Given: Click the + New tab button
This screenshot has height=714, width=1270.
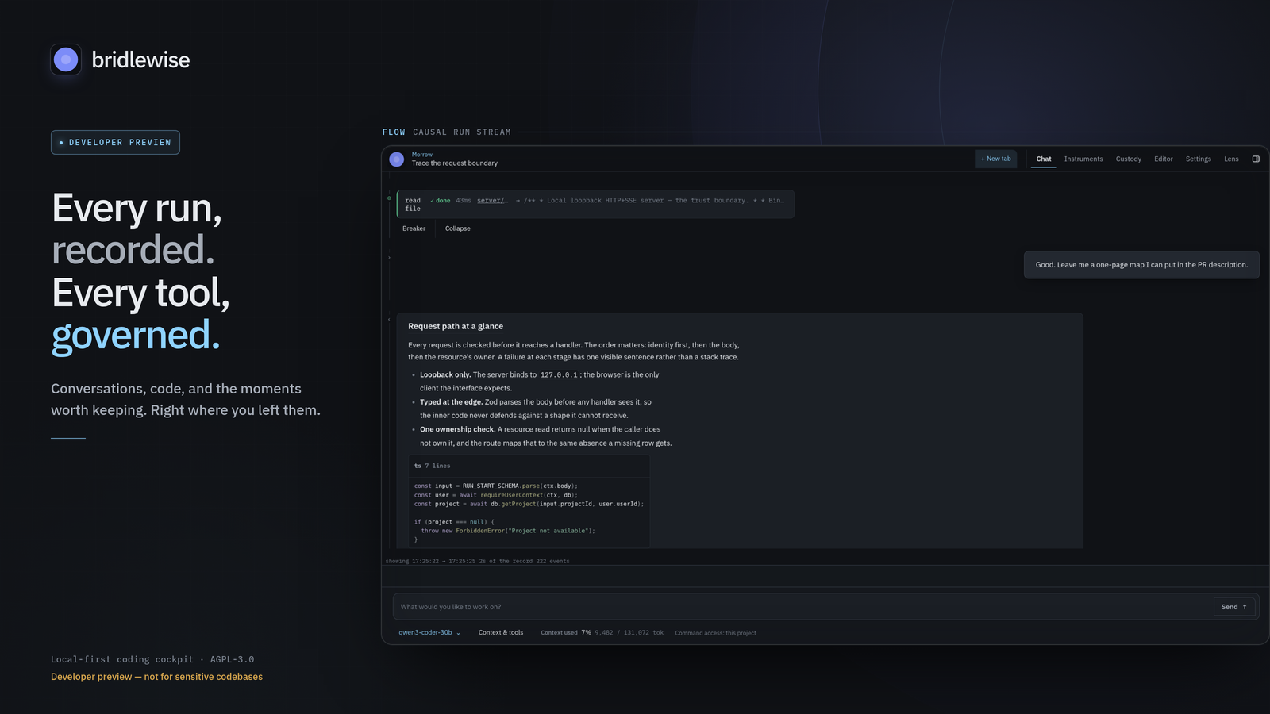Looking at the screenshot, I should coord(995,159).
